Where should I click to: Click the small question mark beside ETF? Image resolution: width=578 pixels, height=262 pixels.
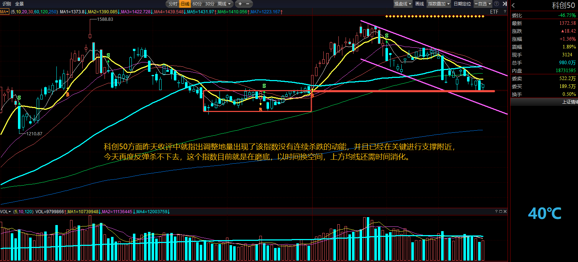(505, 12)
